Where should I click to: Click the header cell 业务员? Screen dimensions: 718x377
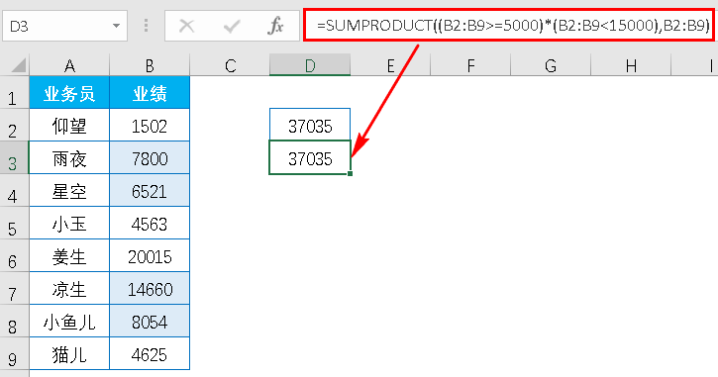[x=69, y=92]
